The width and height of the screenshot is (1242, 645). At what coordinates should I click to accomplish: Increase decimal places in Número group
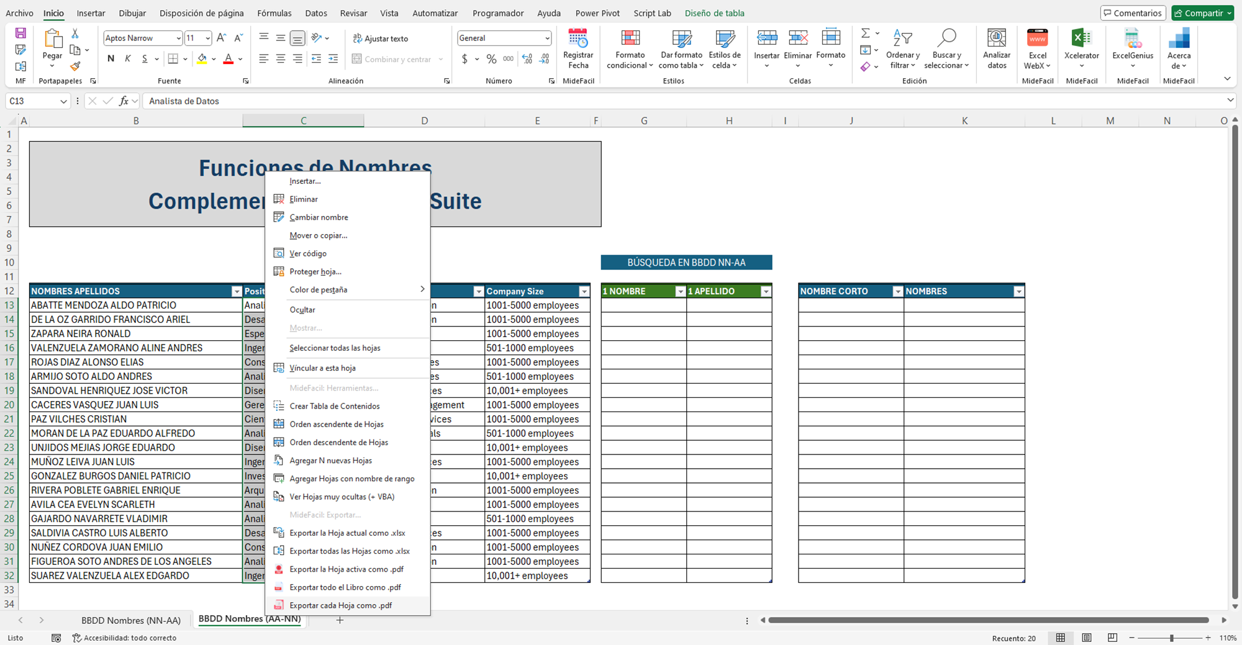(527, 59)
